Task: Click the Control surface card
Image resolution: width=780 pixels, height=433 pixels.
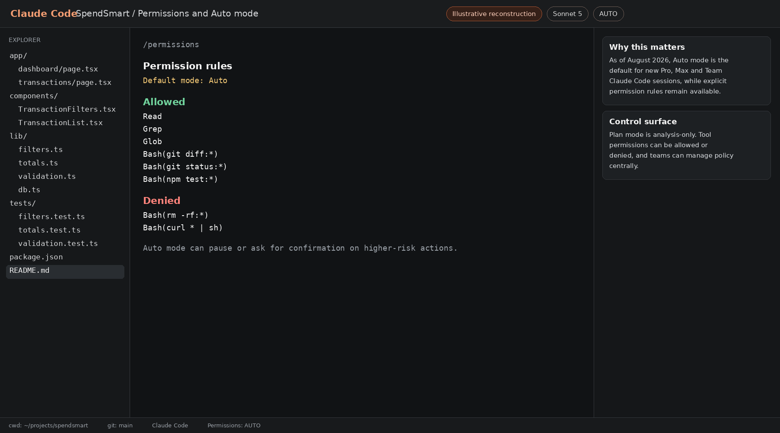Action: [x=686, y=145]
